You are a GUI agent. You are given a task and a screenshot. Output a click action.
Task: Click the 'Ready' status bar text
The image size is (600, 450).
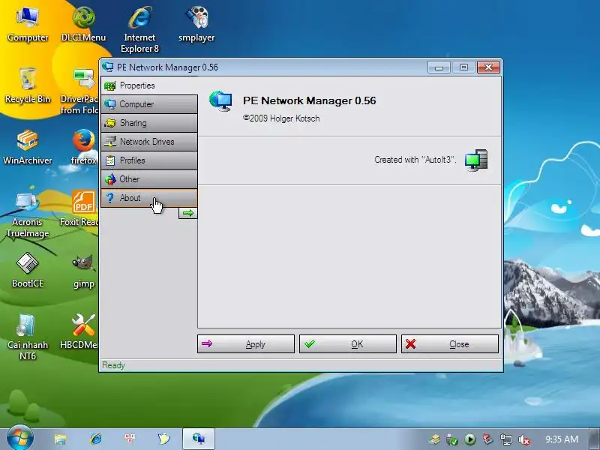pyautogui.click(x=114, y=365)
